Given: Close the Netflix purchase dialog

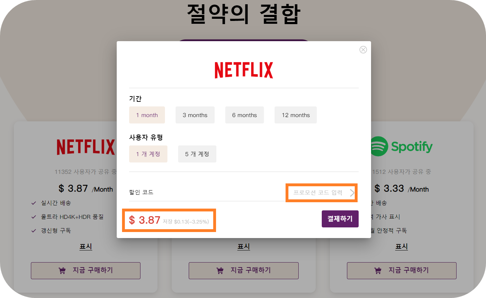Looking at the screenshot, I should 363,50.
